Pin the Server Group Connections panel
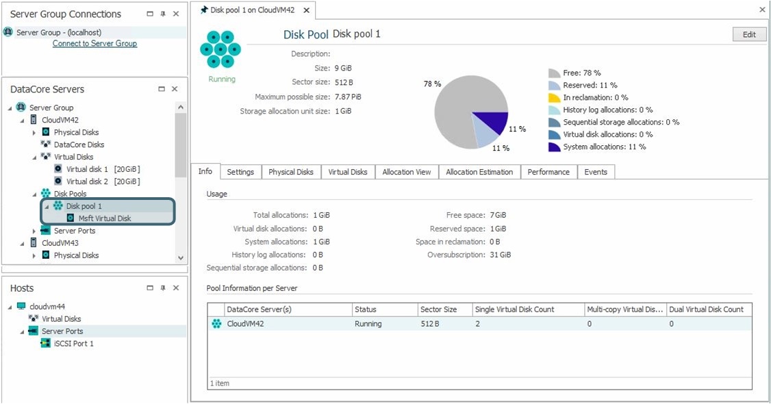 pyautogui.click(x=162, y=14)
